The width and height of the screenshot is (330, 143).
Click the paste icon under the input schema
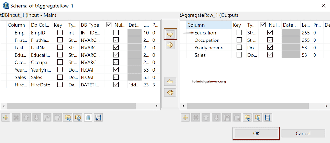pyautogui.click(x=57, y=118)
